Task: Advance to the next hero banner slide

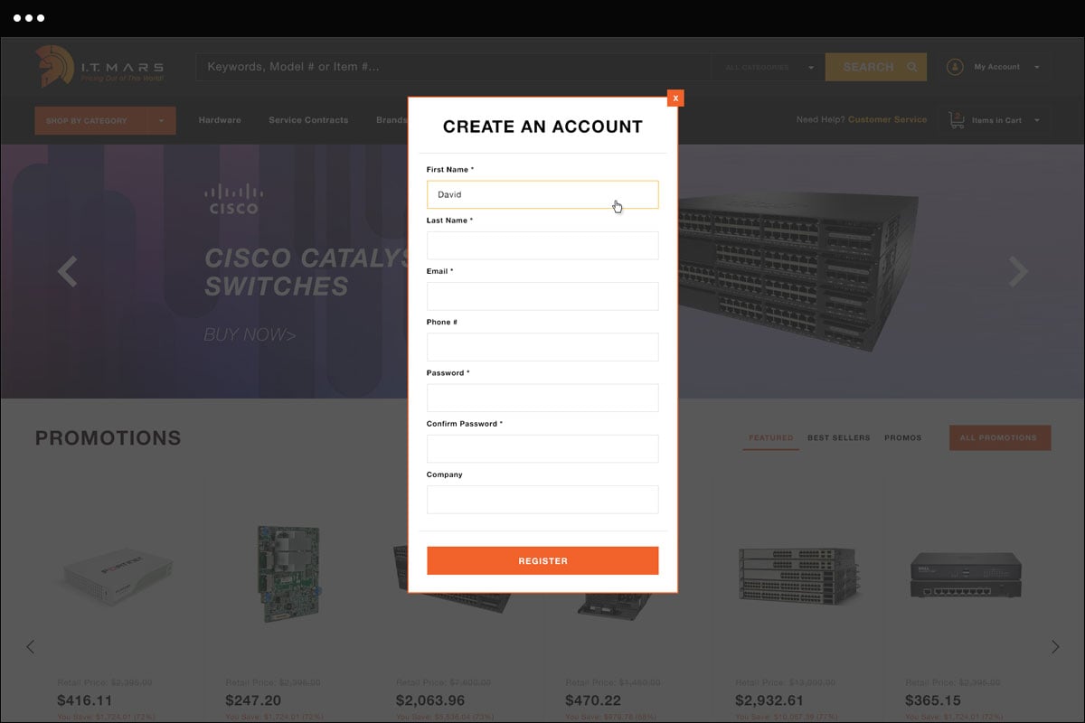Action: 1018,271
